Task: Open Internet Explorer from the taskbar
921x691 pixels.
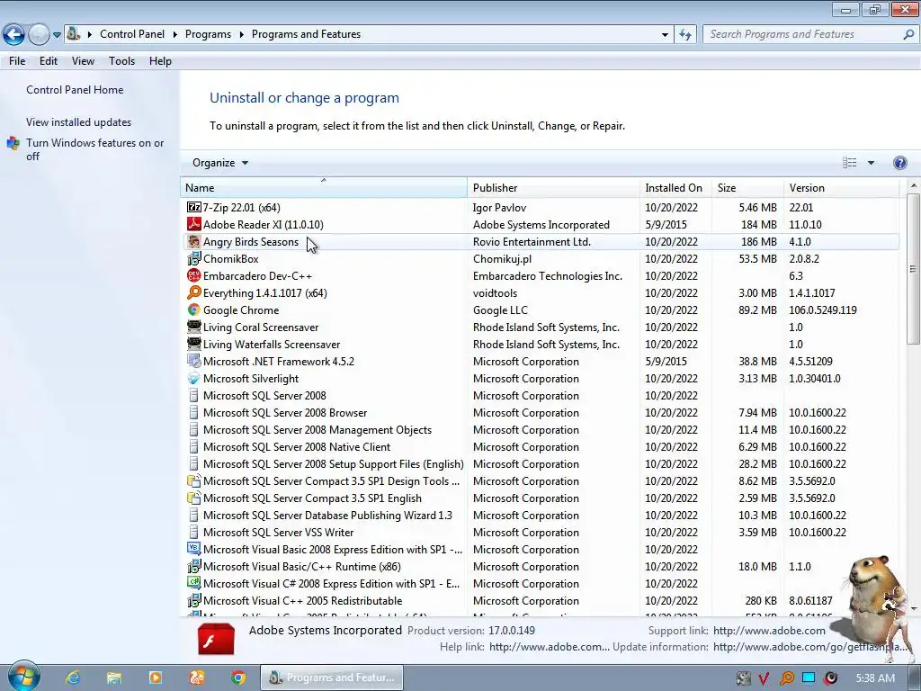Action: pyautogui.click(x=73, y=678)
